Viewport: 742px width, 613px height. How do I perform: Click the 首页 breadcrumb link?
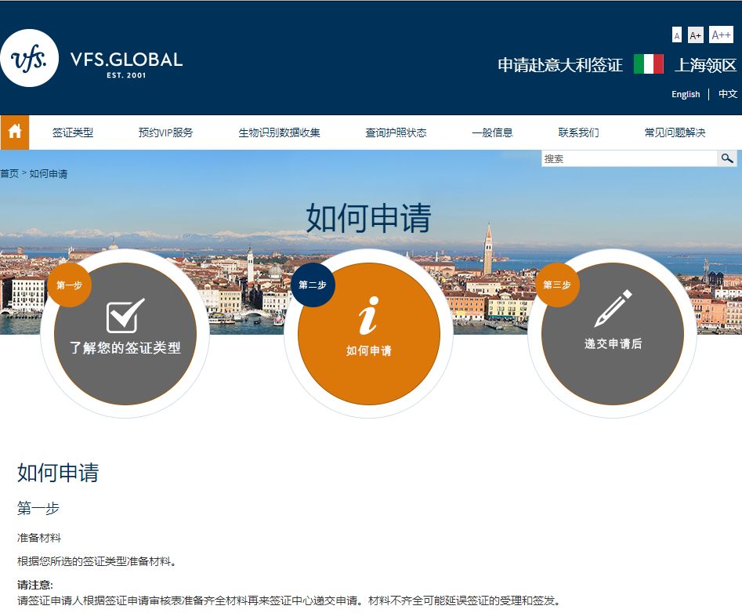[x=9, y=173]
